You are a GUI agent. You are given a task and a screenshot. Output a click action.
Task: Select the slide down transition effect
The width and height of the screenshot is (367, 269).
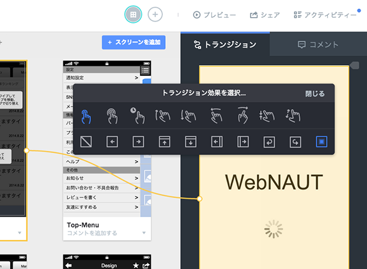(190, 142)
